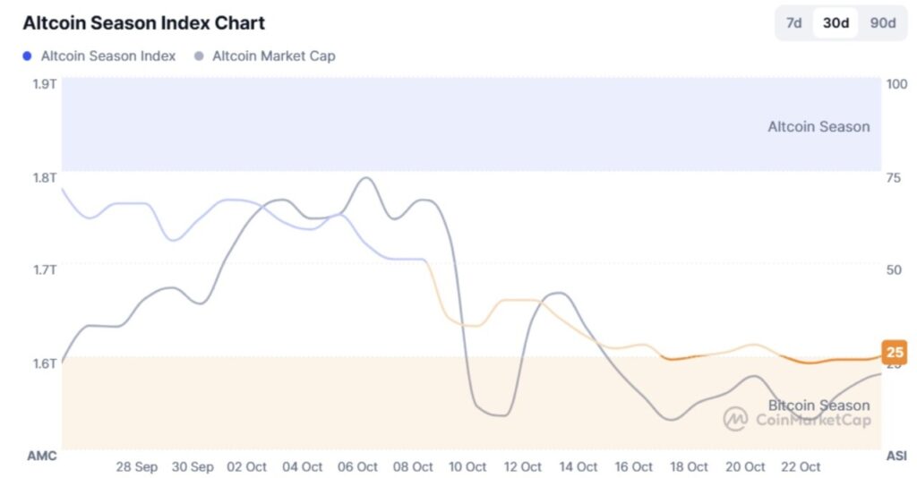Viewport: 917px width, 478px height.
Task: Click the 16 Oct date marker
Action: (634, 467)
